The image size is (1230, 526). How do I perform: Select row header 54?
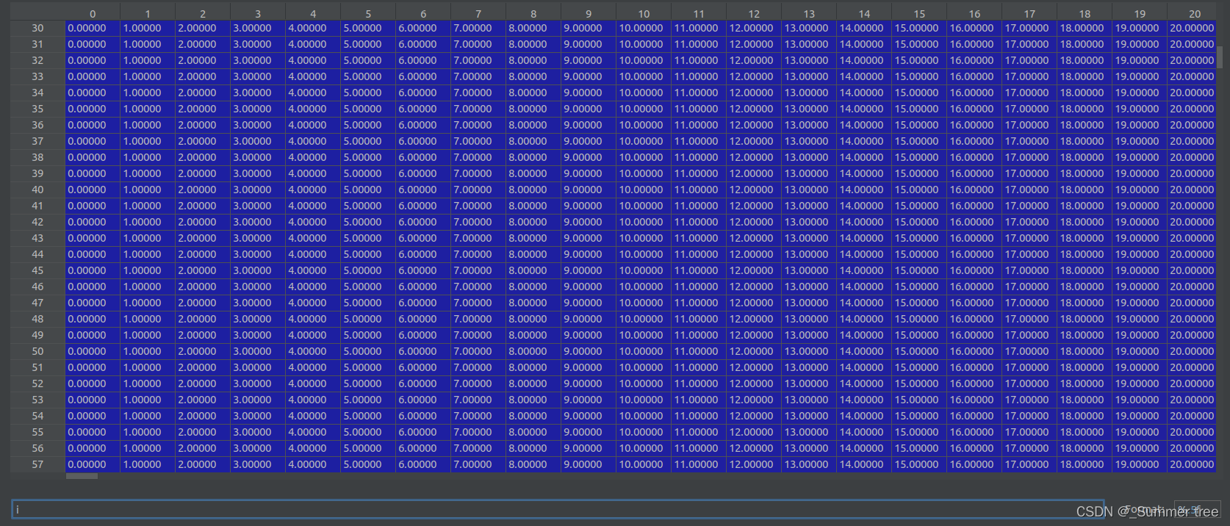pos(37,416)
